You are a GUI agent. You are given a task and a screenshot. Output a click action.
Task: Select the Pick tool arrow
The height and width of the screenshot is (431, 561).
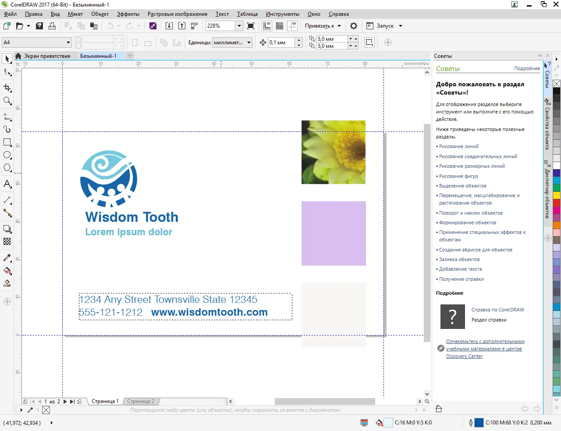coord(7,59)
